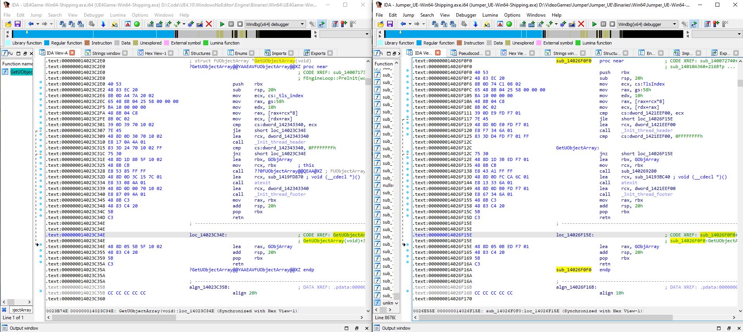Click blue down-arrow jump icon in UE4Game toolbar
Image resolution: width=743 pixels, height=332 pixels.
(103, 24)
